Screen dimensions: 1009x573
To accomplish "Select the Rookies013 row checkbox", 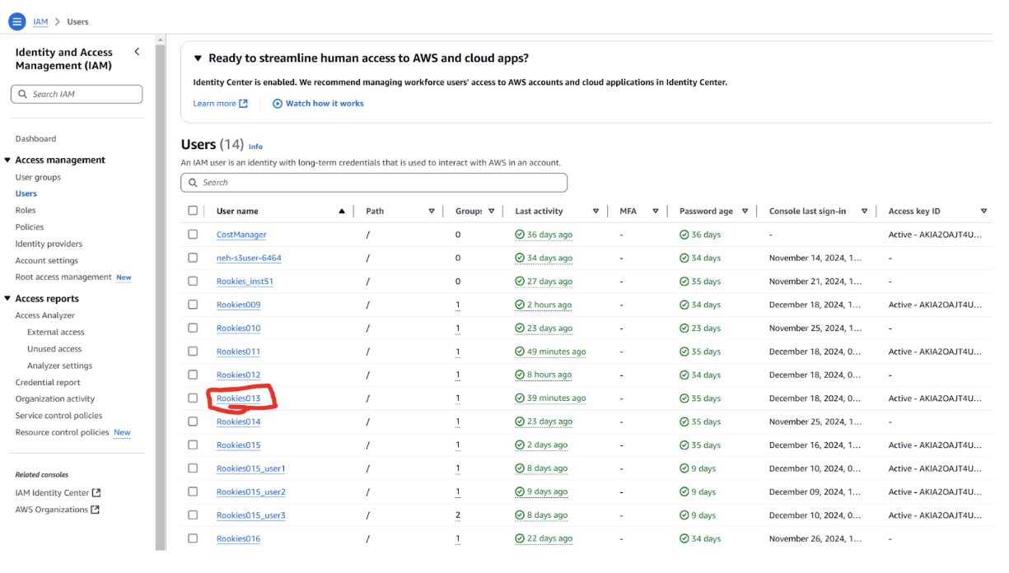I will (x=193, y=398).
